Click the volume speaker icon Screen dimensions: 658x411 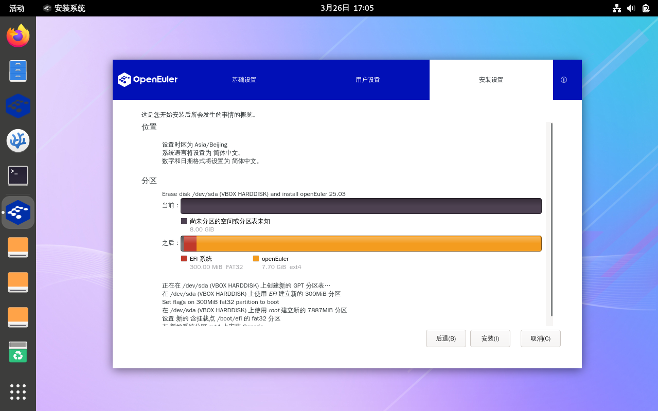631,8
